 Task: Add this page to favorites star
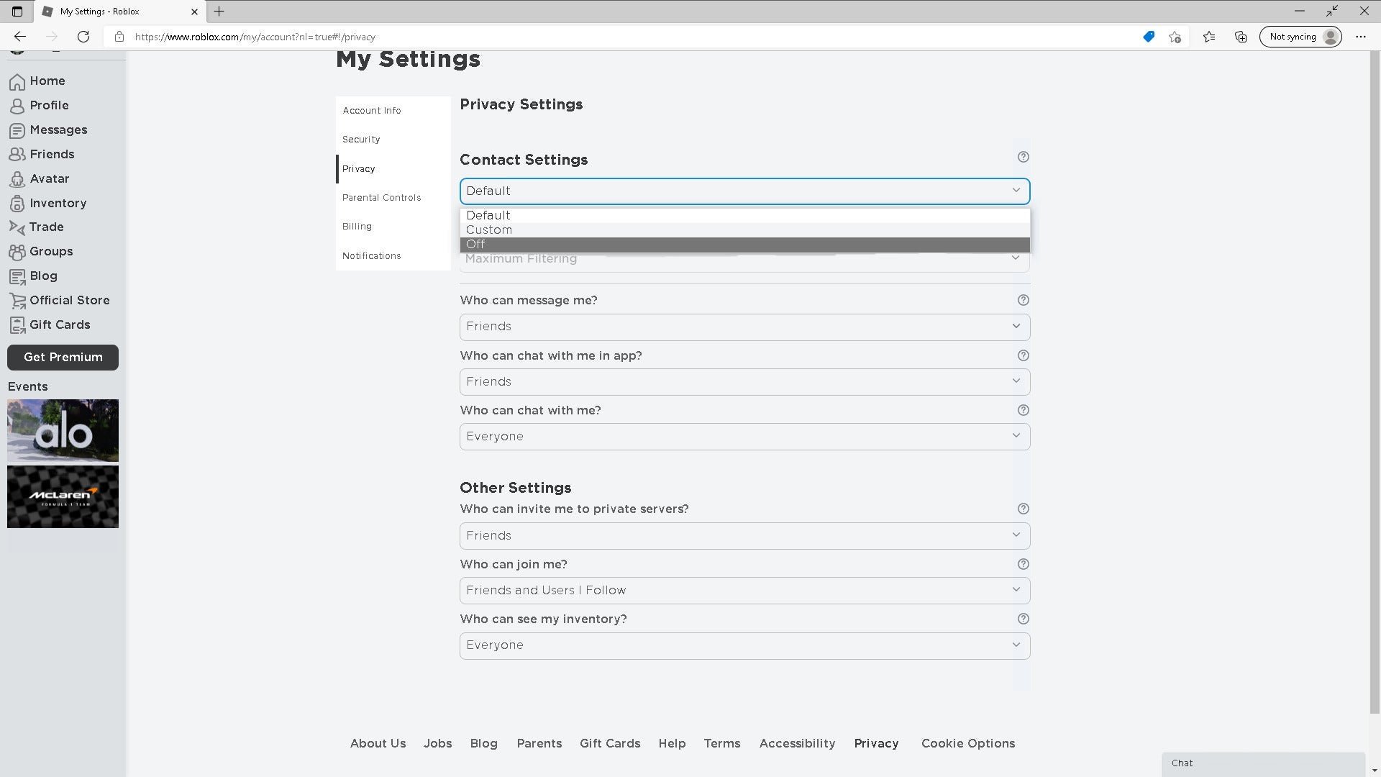1175,37
